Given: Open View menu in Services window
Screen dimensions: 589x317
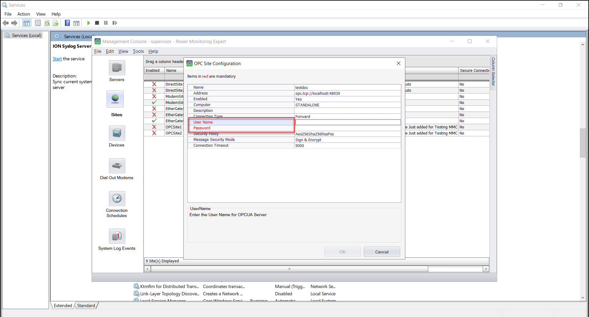Looking at the screenshot, I should 41,14.
